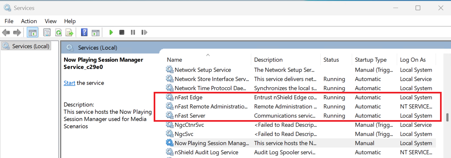Click description 'Entrust nShield Edge co...'

click(286, 97)
